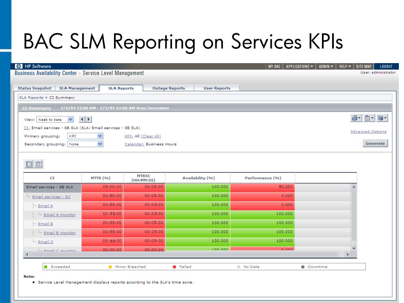Click the Logout button
The height and width of the screenshot is (303, 404).
point(386,66)
